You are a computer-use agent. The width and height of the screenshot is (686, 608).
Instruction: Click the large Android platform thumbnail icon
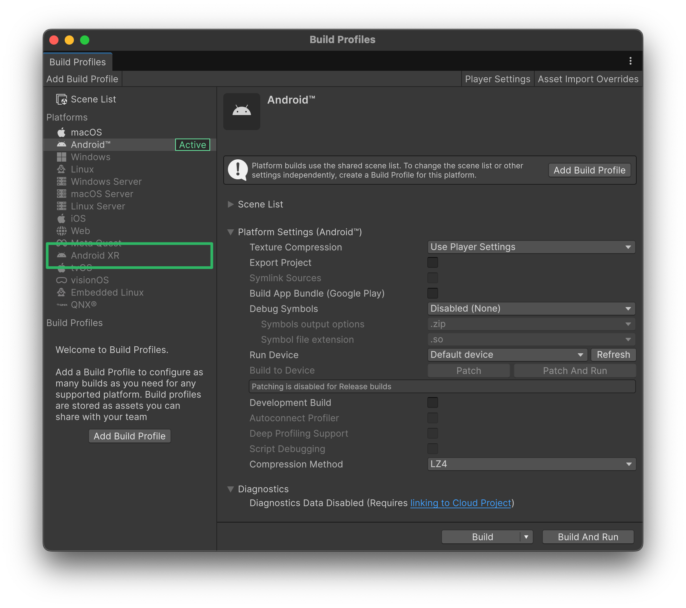click(x=242, y=112)
